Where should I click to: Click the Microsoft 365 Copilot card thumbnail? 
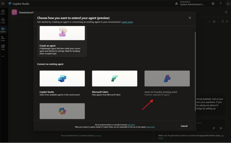[62, 111]
